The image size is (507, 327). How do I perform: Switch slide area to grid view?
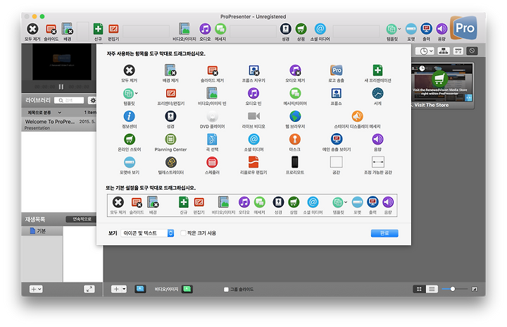click(x=419, y=289)
